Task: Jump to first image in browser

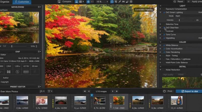Action: tap(85, 91)
